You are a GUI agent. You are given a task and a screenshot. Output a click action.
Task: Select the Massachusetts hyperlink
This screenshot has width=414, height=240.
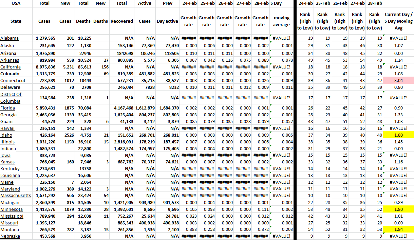pos(16,196)
